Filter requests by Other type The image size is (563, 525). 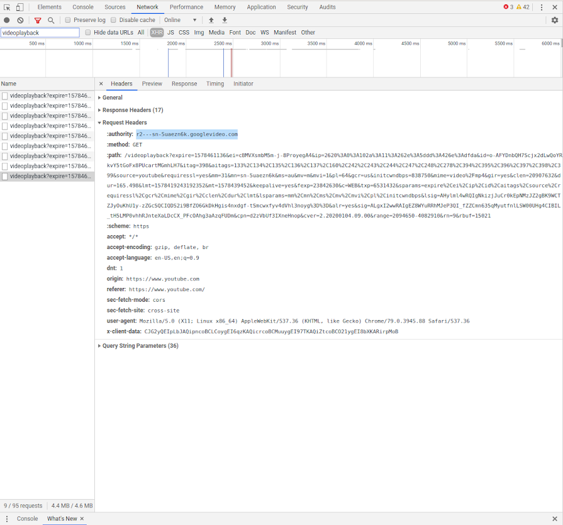click(308, 32)
